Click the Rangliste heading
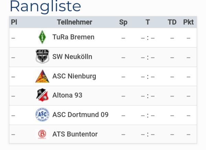The width and height of the screenshot is (206, 150). [x=45, y=6]
